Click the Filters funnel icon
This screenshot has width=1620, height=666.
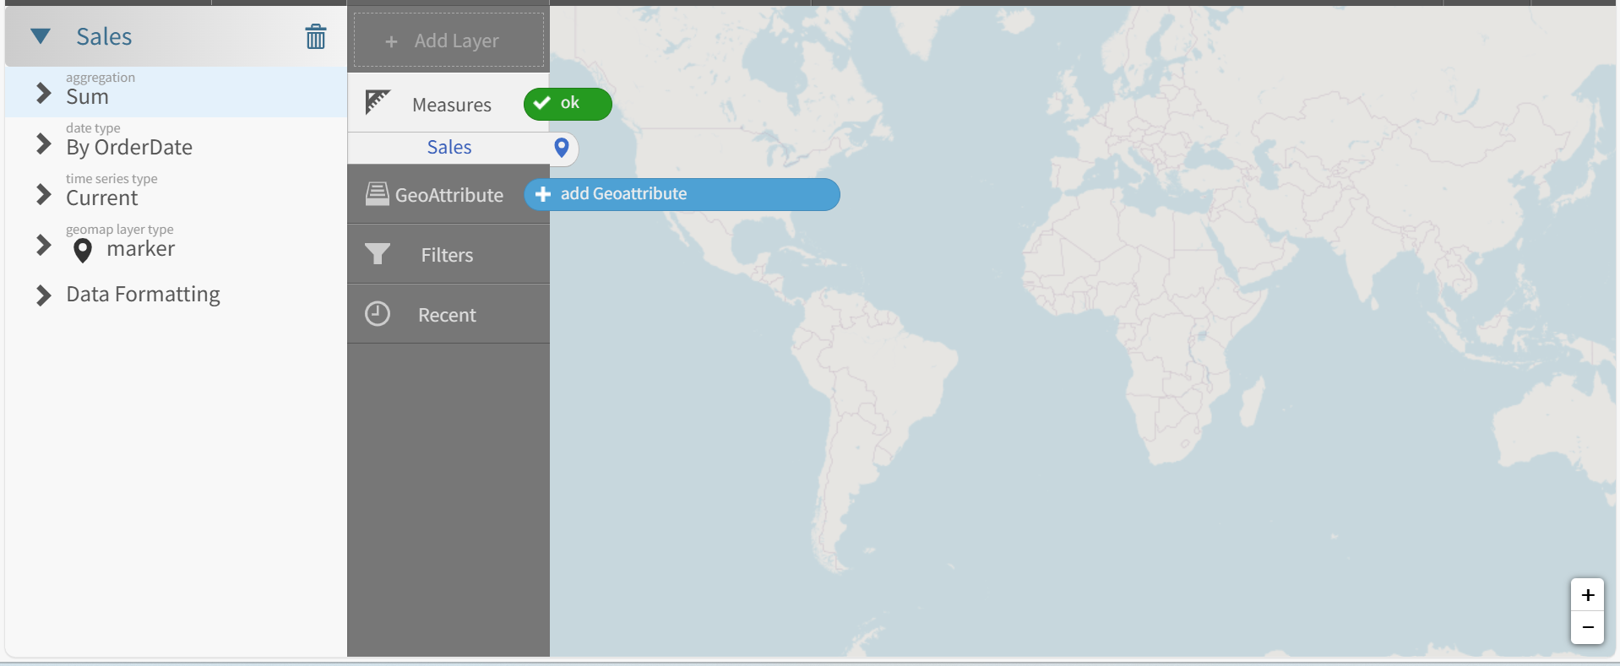coord(378,253)
